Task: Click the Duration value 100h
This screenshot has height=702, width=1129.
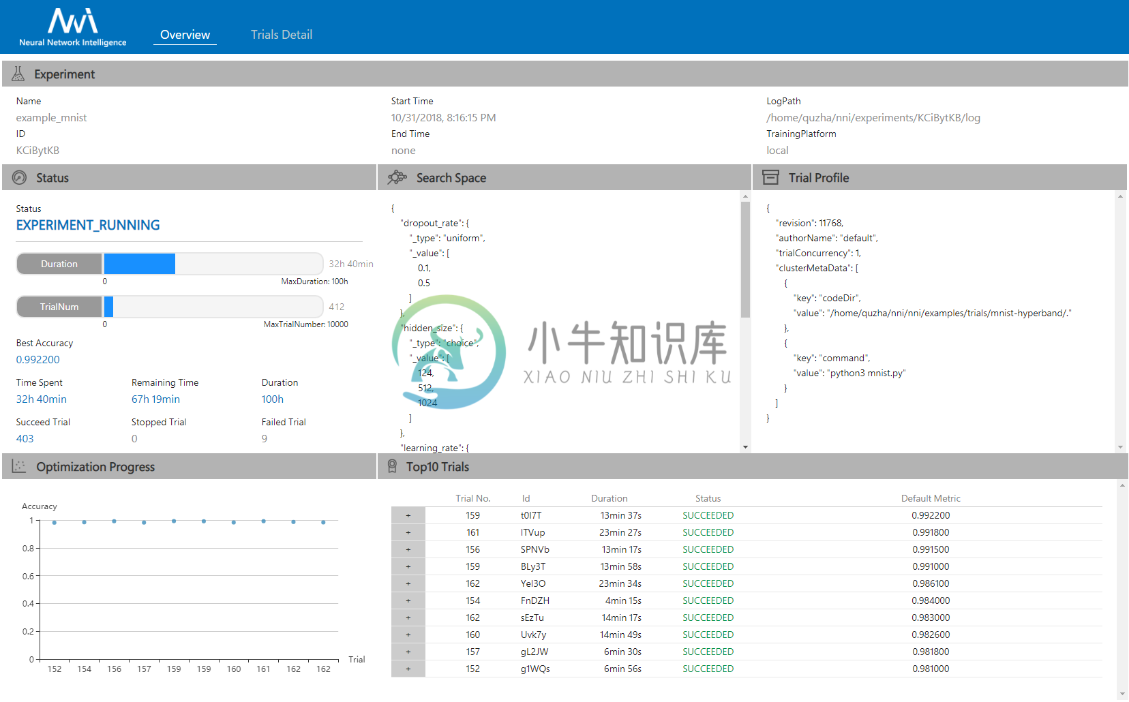Action: click(273, 399)
